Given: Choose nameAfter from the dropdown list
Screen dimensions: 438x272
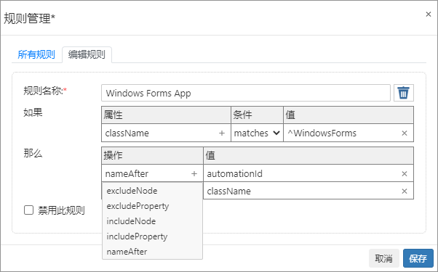Looking at the screenshot, I should pos(152,252).
